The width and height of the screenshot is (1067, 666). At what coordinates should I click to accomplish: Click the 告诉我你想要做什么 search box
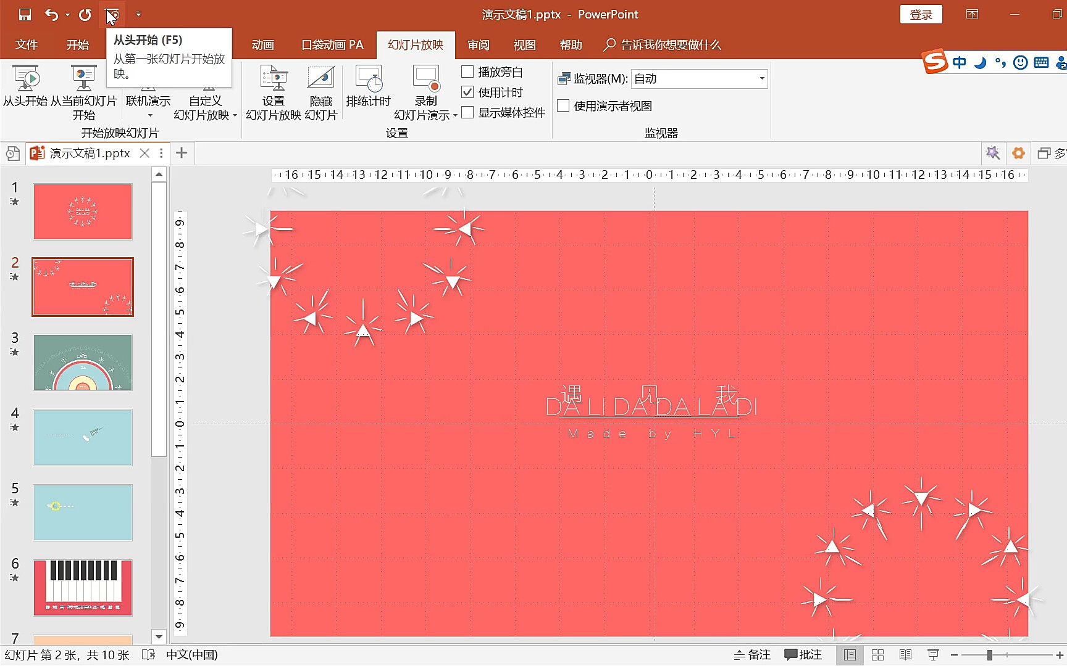click(663, 44)
